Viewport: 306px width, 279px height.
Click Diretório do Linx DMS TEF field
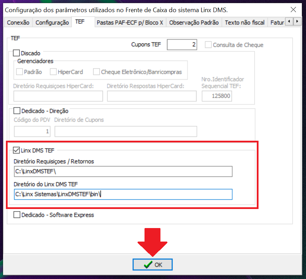(x=123, y=194)
